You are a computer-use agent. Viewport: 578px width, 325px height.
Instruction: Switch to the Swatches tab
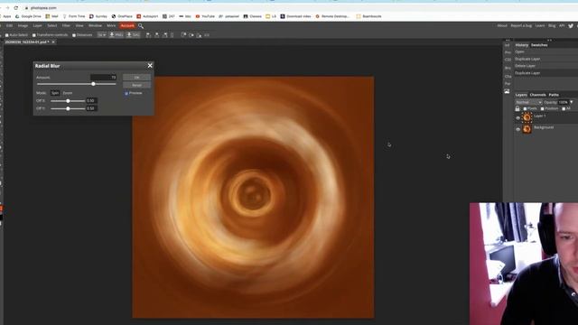tap(539, 45)
